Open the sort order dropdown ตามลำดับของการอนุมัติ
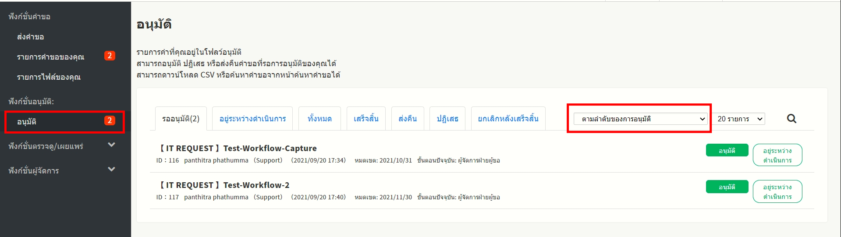The height and width of the screenshot is (237, 841). (641, 119)
